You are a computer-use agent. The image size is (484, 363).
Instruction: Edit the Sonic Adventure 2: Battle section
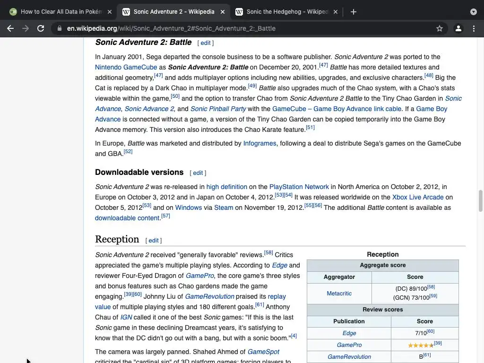[206, 43]
